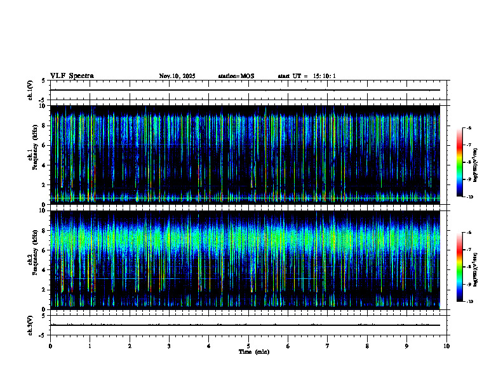Select the "start UT = 15:10:1" text
The width and height of the screenshot is (503, 388).
[307, 76]
